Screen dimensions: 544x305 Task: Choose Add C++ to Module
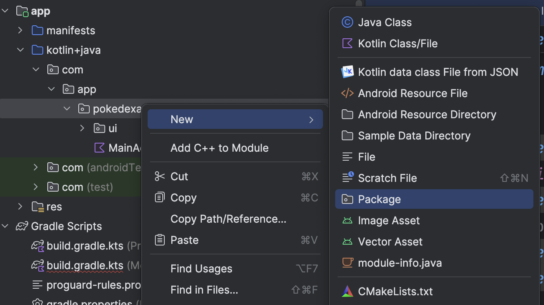coord(219,148)
